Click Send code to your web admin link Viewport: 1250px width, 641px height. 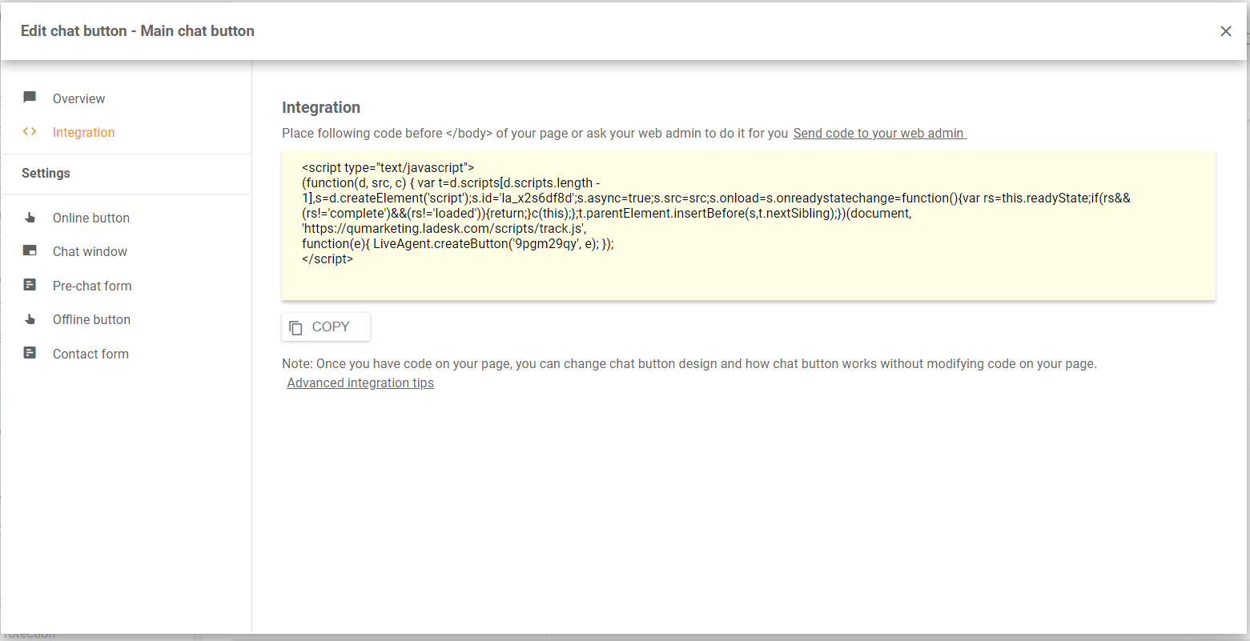tap(879, 133)
